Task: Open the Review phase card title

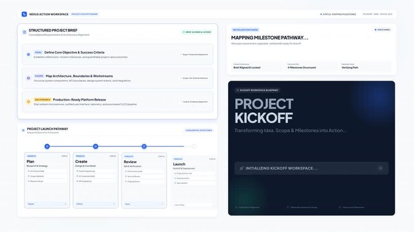Action: (x=130, y=162)
